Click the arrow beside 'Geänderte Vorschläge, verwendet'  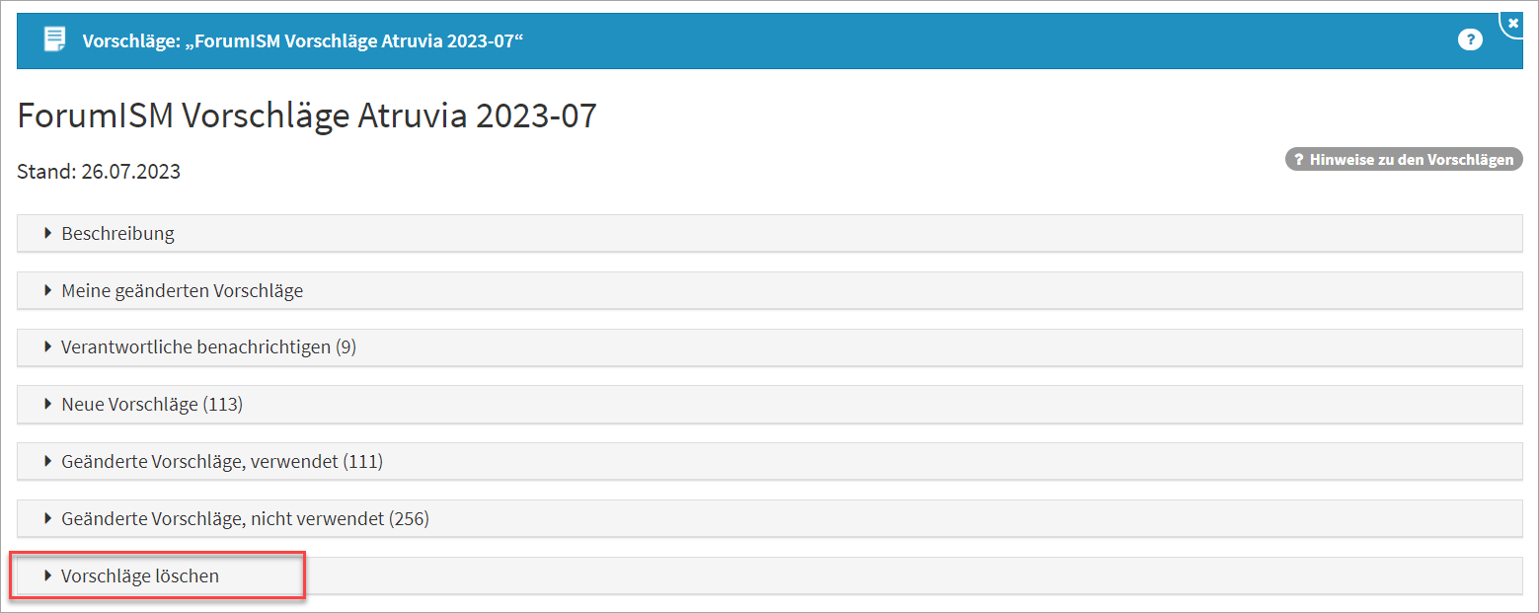47,462
